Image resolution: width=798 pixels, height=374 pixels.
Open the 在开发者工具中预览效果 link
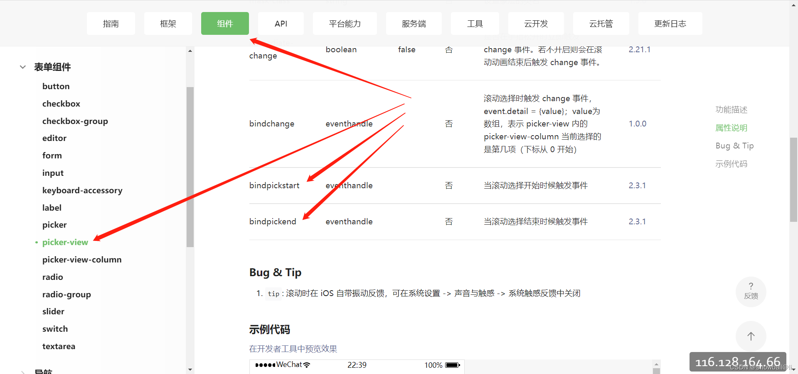click(293, 349)
